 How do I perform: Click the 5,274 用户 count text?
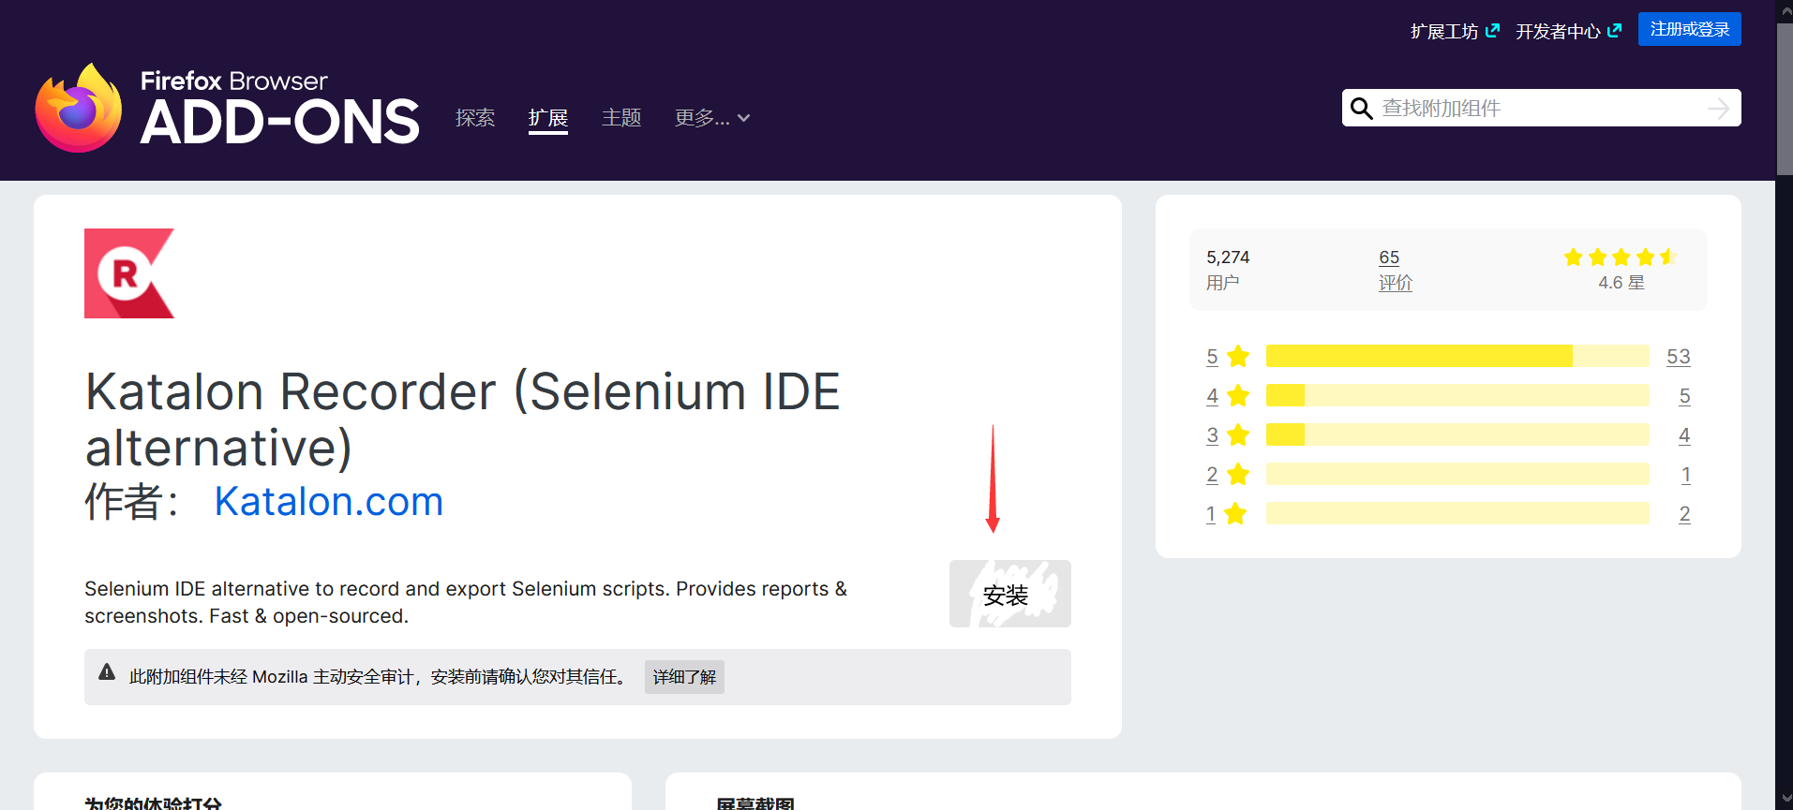(1228, 270)
